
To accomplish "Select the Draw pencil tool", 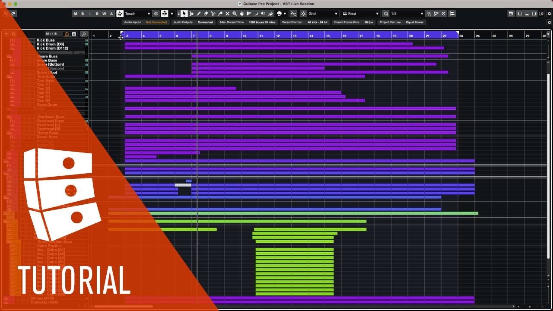I will pos(199,14).
